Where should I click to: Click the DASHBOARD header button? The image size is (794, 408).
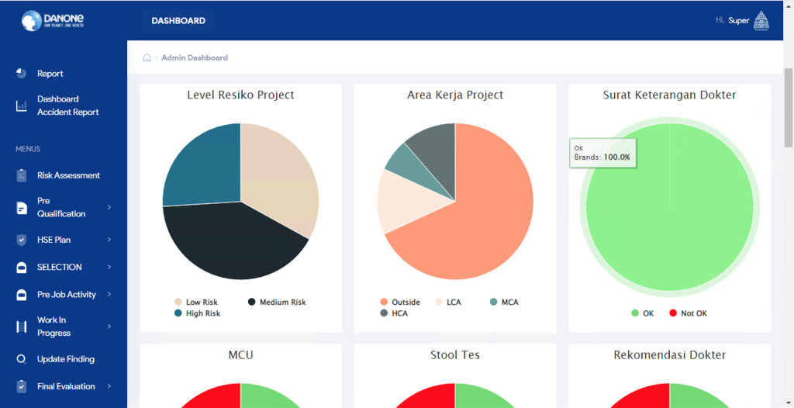(178, 21)
